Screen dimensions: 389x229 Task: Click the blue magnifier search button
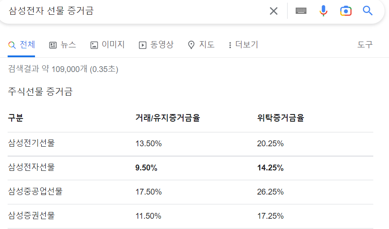point(368,11)
